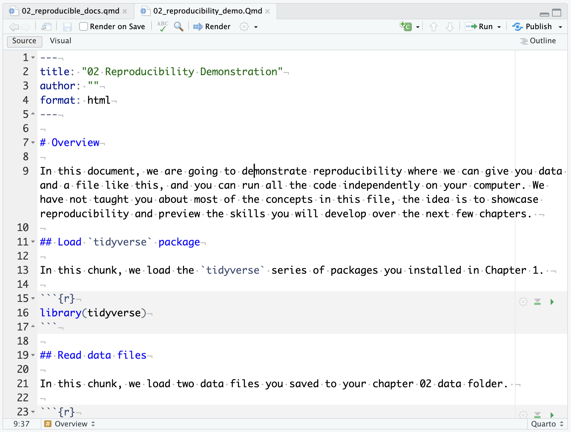Screen dimensions: 571x432
Task: Collapse the Load tidyverse section at line 11
Action: [33, 242]
